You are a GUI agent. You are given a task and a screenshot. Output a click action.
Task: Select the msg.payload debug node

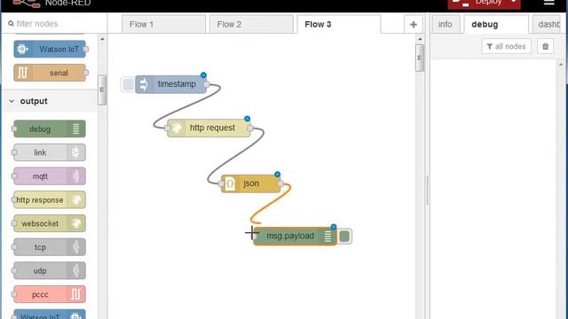point(295,237)
